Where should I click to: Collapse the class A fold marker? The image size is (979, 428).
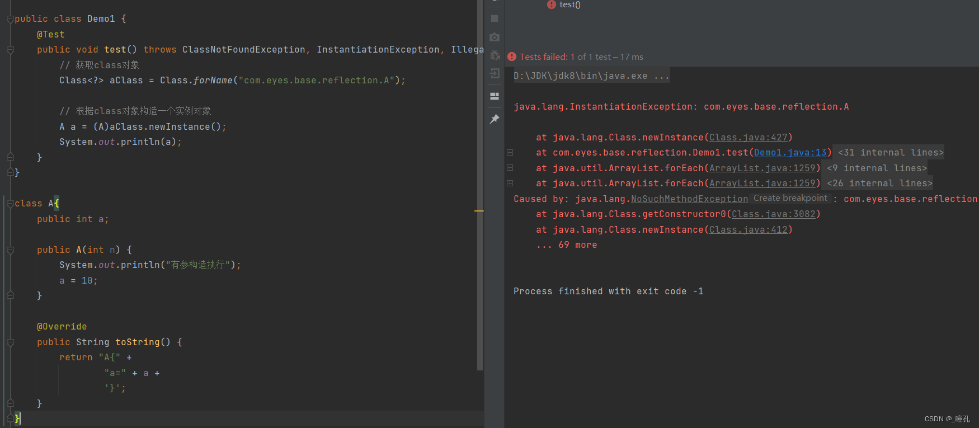pos(10,204)
